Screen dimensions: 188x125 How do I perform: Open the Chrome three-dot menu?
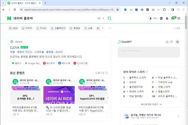(x=184, y=10)
